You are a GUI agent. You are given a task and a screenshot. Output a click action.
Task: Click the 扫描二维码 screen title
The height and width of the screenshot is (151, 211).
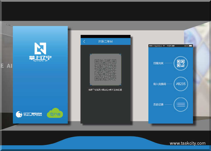click(x=105, y=42)
